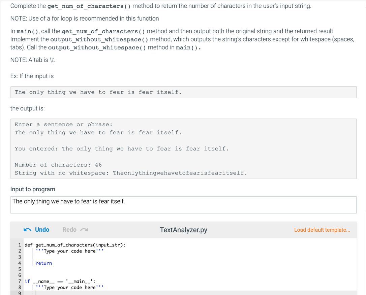Screen dimensions: 366x295
Task: Click 'Enter a sentence or phrase:' line
Action: (x=63, y=124)
